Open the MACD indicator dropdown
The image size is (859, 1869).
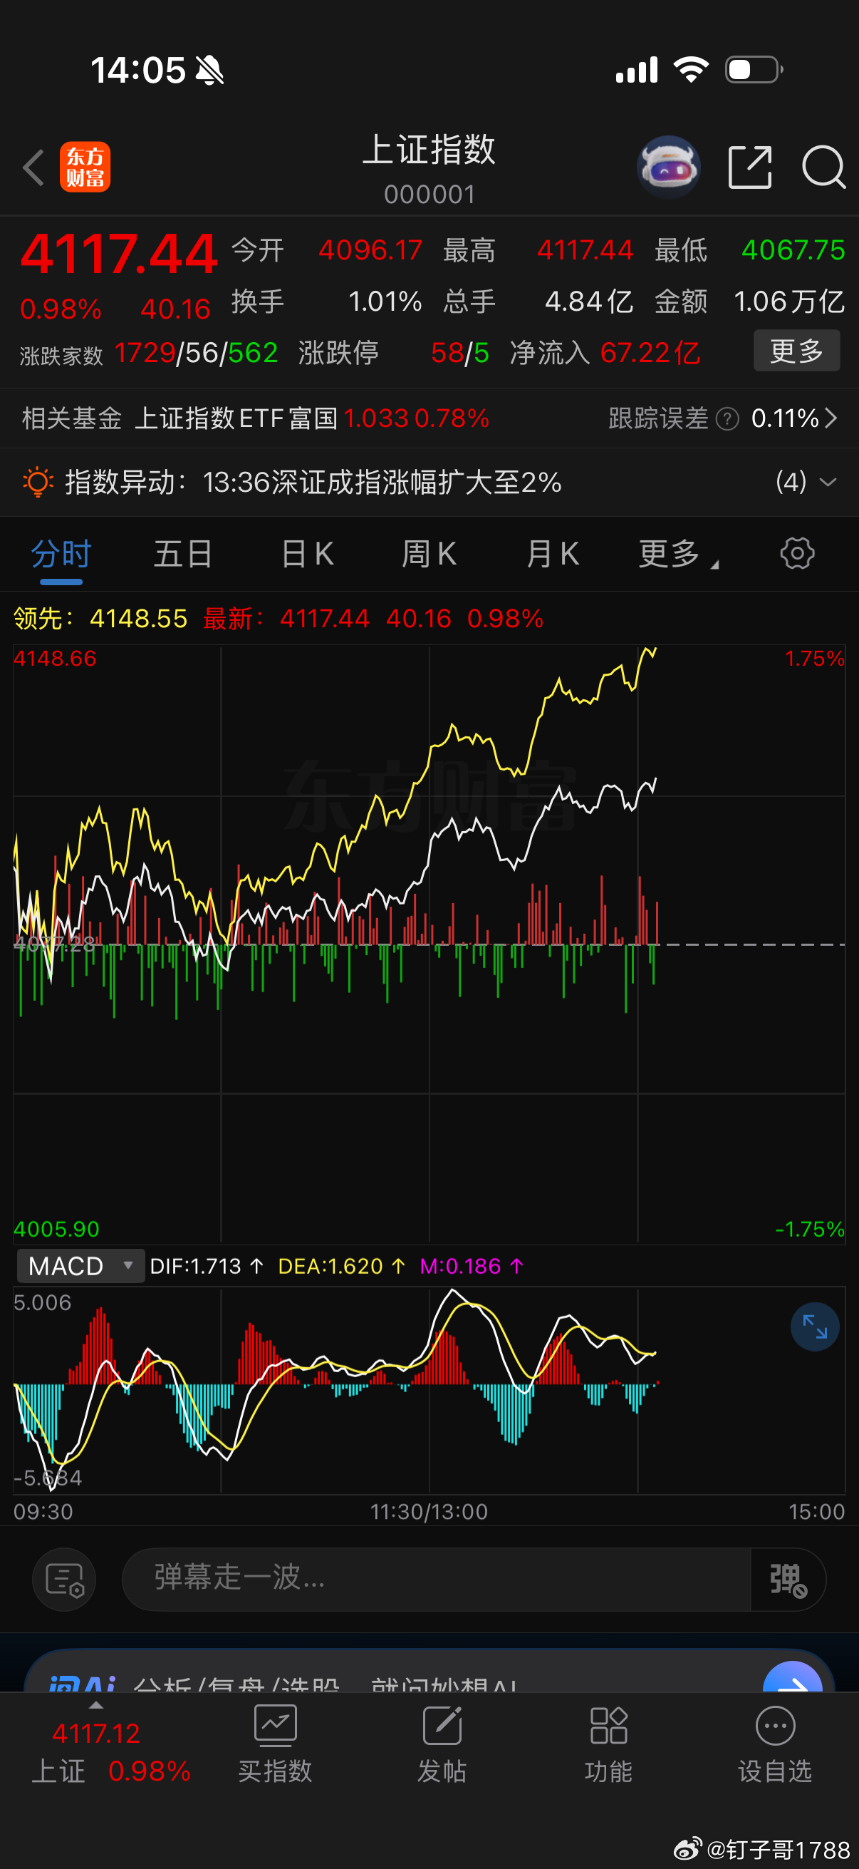point(80,1266)
